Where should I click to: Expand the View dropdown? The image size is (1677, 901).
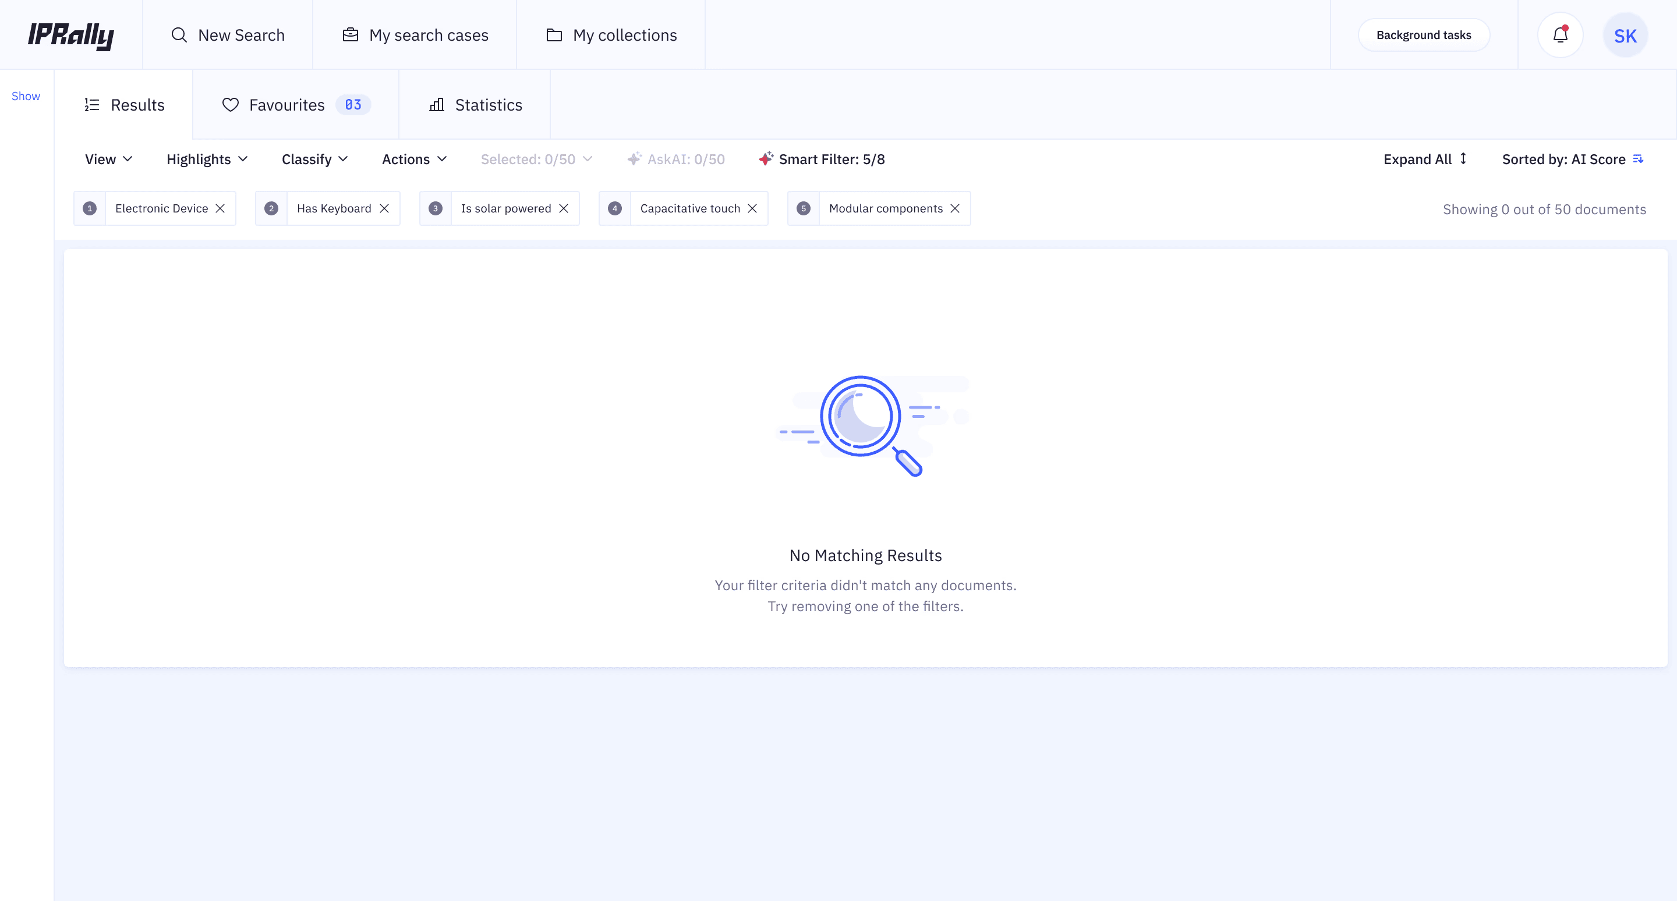[109, 159]
